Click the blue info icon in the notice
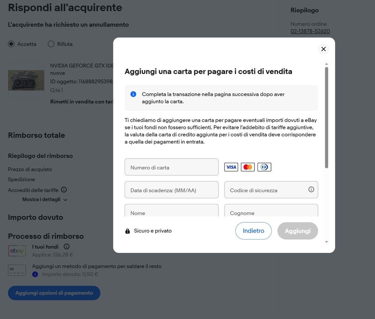The width and height of the screenshot is (375, 319). tap(133, 94)
